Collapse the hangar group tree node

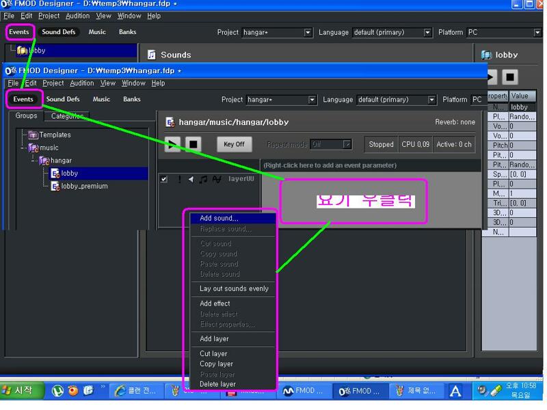[33, 161]
